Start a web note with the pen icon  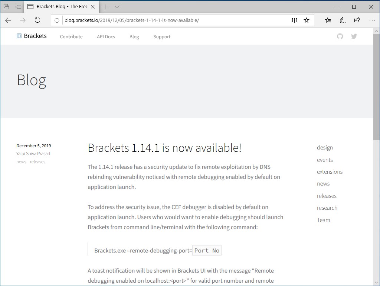click(342, 20)
